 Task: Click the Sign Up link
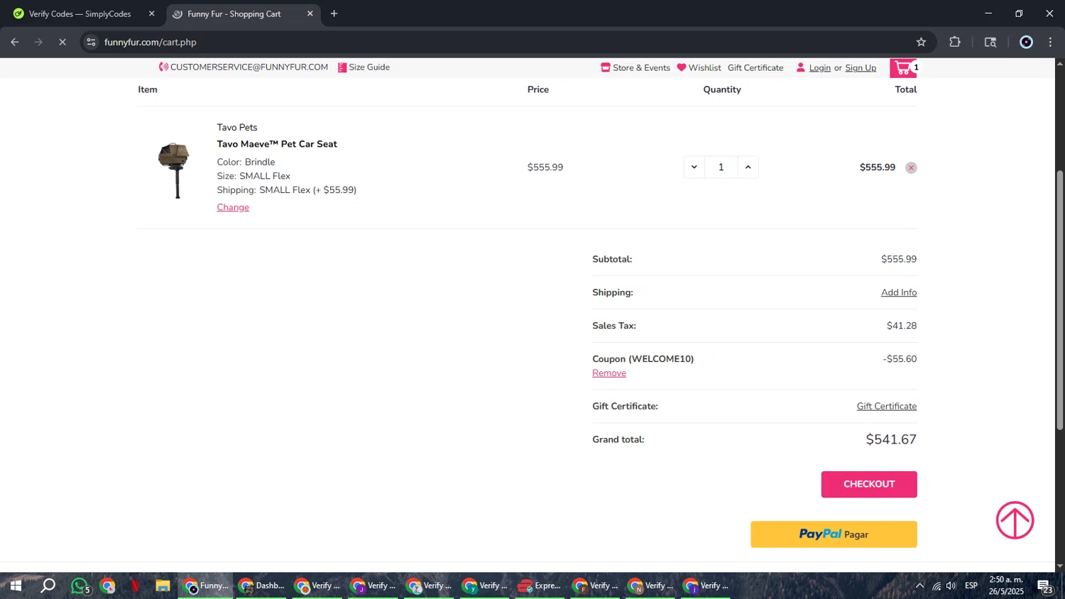pos(861,68)
